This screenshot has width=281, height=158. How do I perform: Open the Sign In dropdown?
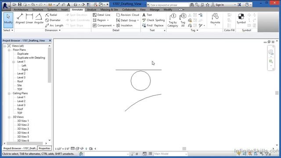tap(235, 5)
